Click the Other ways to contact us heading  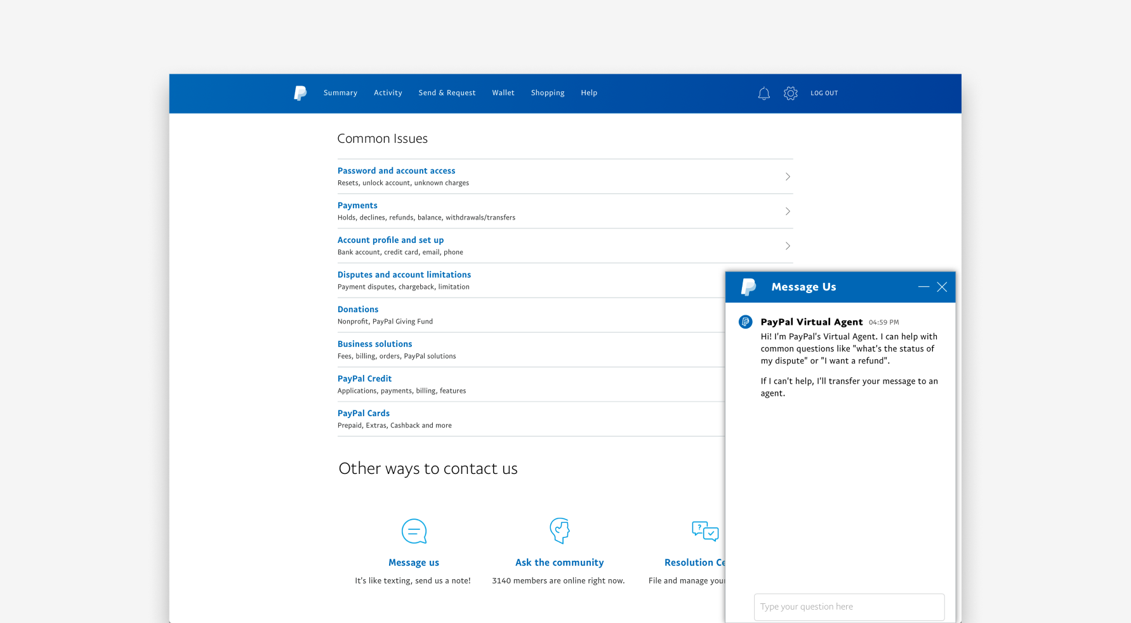pos(428,469)
